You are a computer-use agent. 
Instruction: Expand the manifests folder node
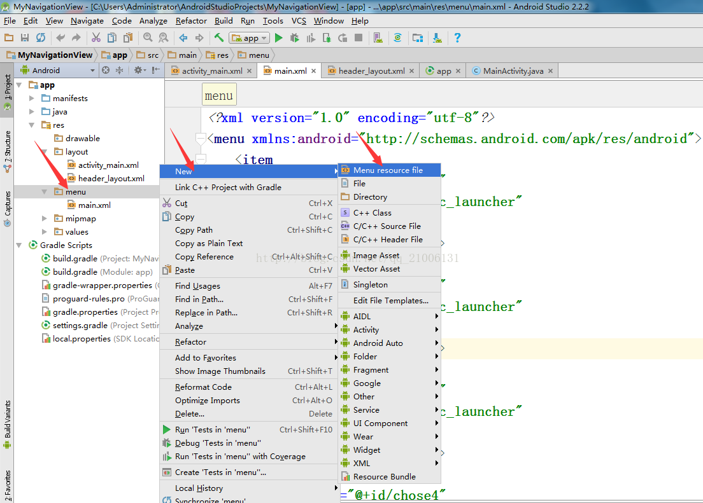click(x=31, y=98)
